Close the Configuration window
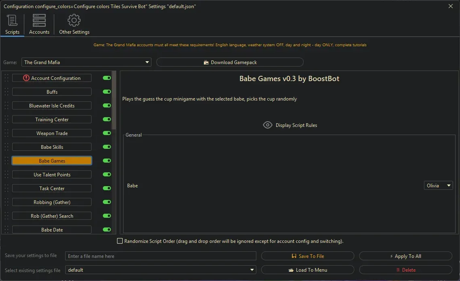 click(x=451, y=6)
